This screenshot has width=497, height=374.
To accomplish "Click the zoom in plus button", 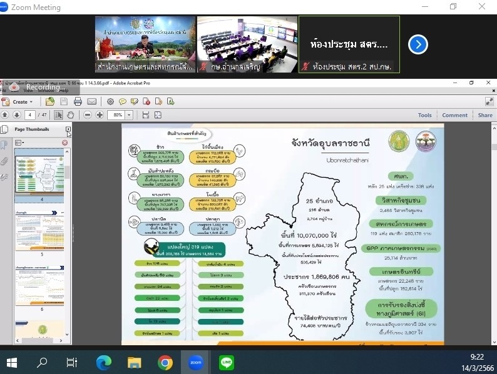I will point(100,115).
